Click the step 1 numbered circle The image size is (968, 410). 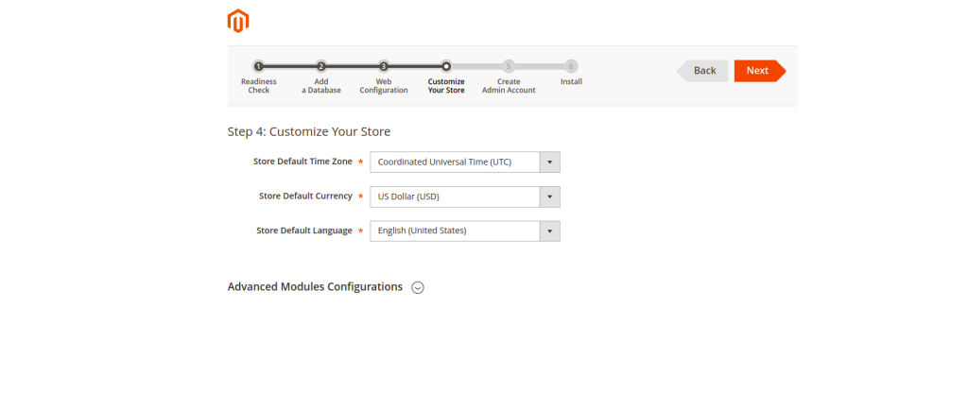click(x=258, y=66)
